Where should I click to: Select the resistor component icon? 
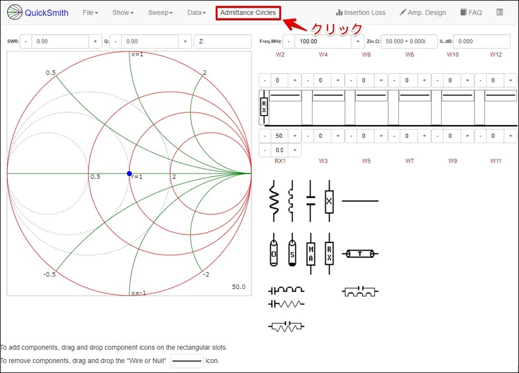point(274,202)
